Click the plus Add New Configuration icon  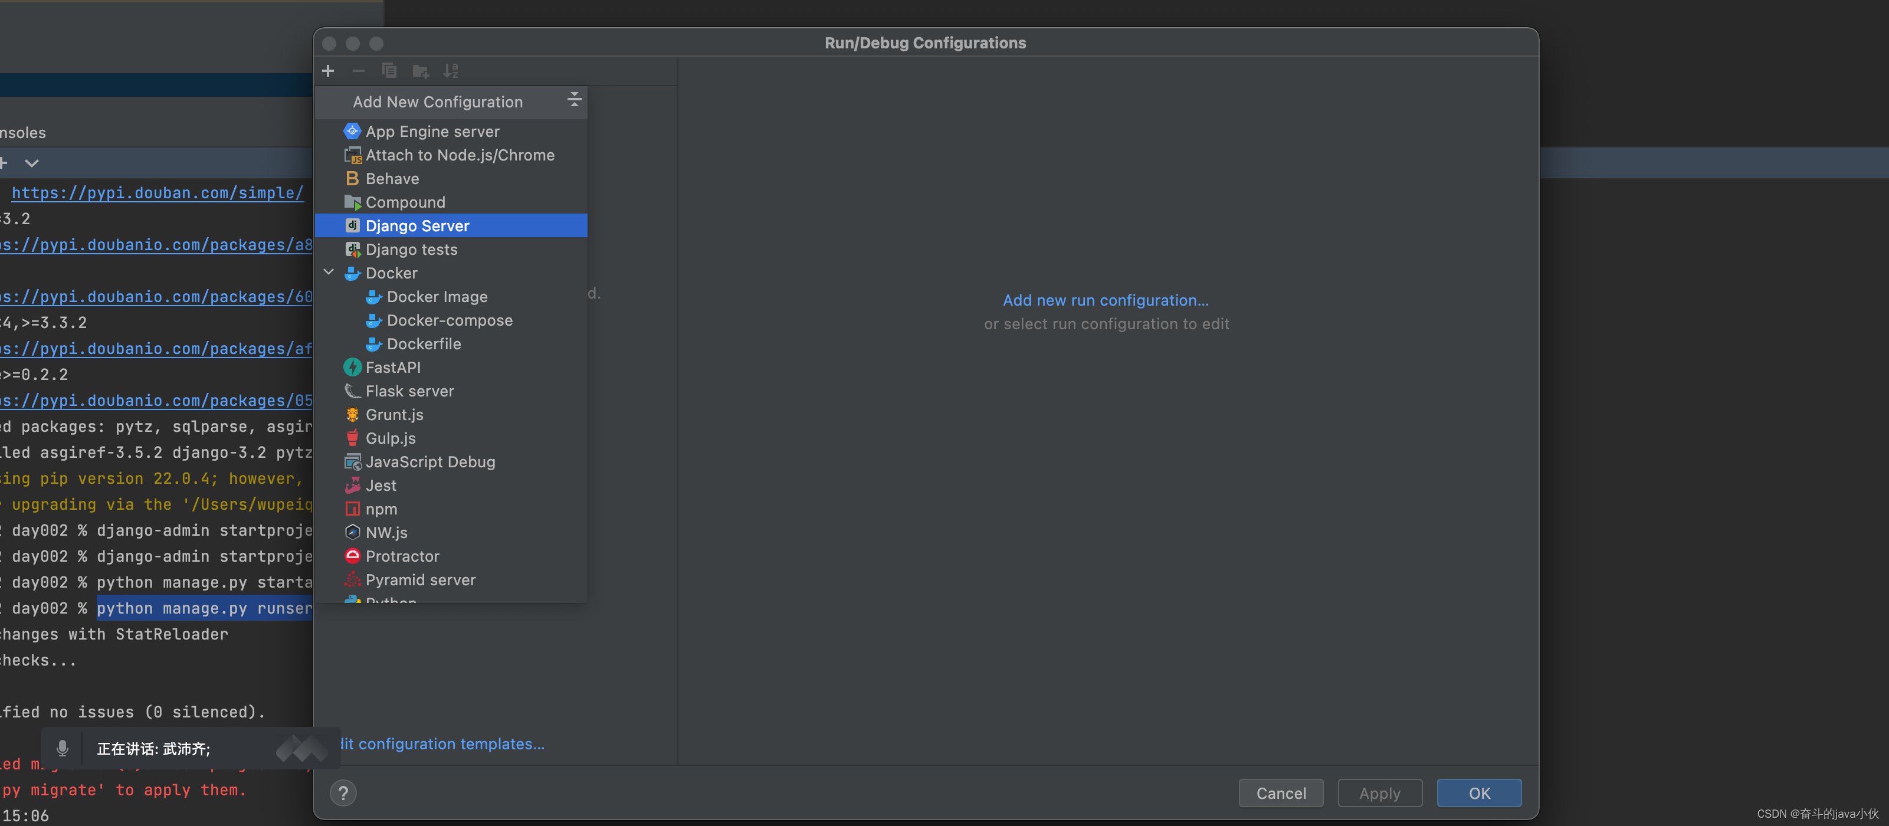(328, 71)
